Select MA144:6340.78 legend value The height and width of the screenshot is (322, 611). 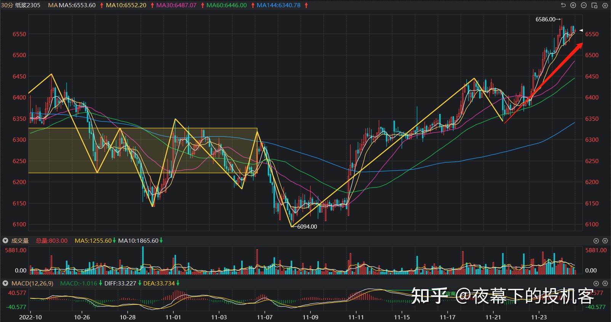(278, 5)
